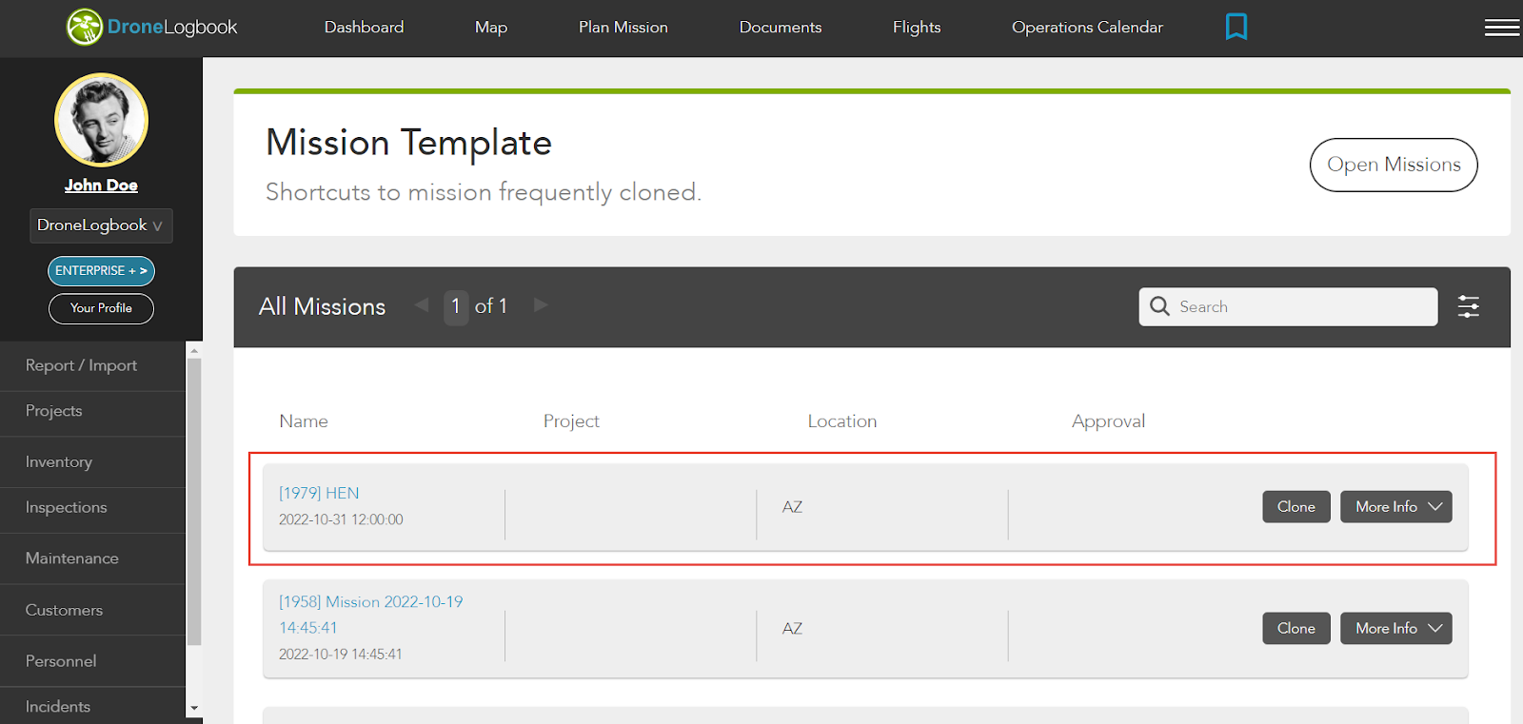1523x724 pixels.
Task: Expand the DroneLogbook organization dropdown
Action: pyautogui.click(x=101, y=225)
